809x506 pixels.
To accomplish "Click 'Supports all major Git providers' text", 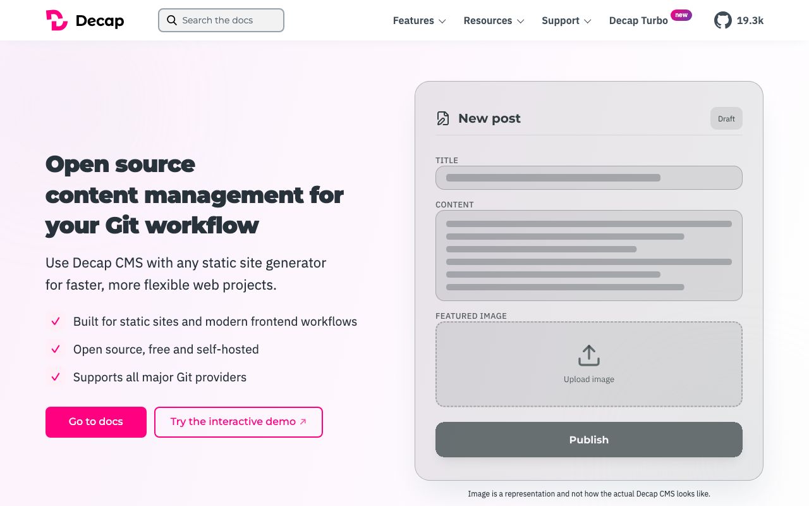I will (160, 377).
